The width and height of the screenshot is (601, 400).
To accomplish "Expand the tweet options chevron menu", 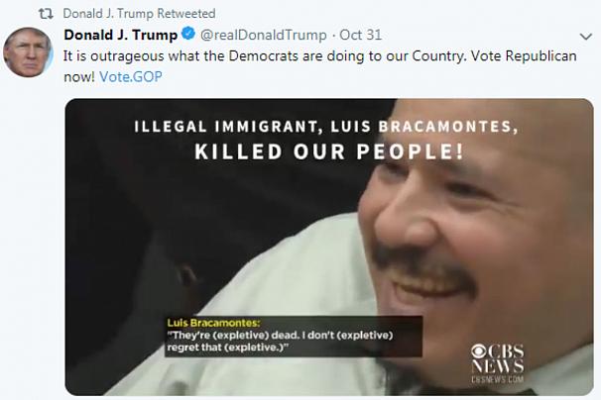I will [x=586, y=37].
